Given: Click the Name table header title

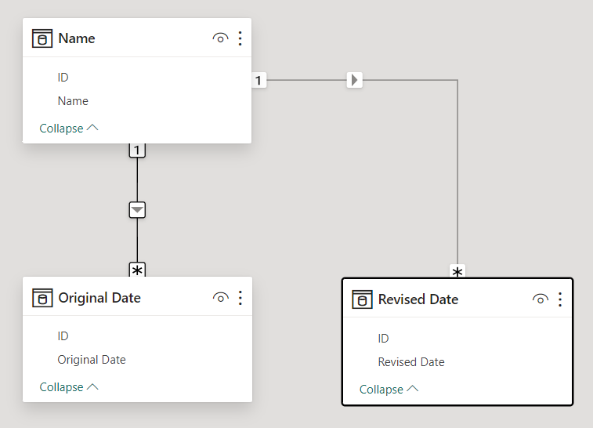Looking at the screenshot, I should tap(77, 38).
